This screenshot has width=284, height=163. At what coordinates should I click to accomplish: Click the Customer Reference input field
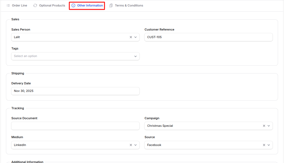(208, 37)
